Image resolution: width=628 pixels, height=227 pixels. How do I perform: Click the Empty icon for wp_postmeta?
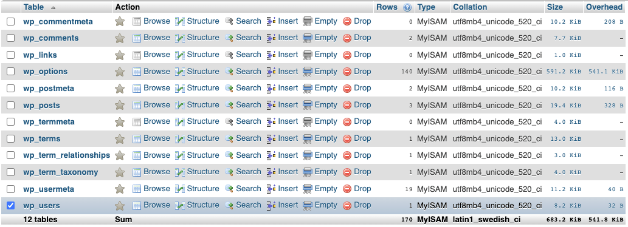308,89
